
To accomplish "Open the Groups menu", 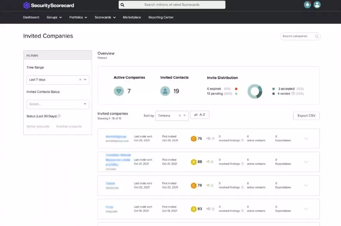I will pyautogui.click(x=54, y=17).
